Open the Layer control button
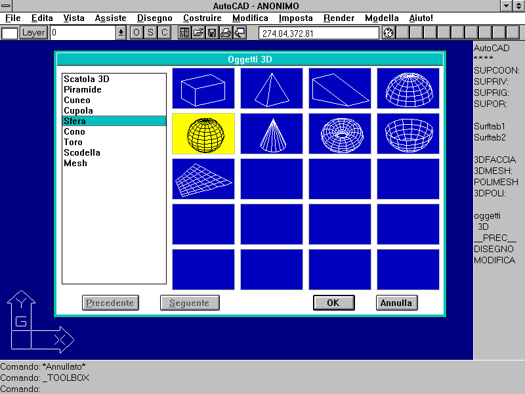The width and height of the screenshot is (525, 394). click(33, 32)
